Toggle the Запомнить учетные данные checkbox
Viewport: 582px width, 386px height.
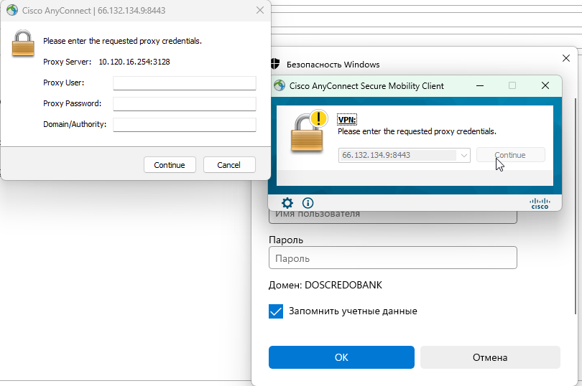276,311
